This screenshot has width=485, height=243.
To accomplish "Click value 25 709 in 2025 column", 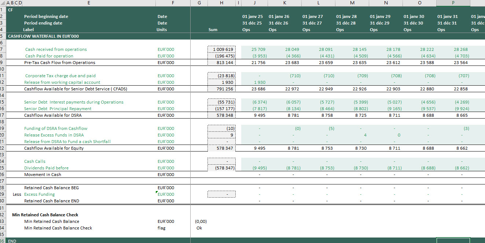I will coord(258,49).
